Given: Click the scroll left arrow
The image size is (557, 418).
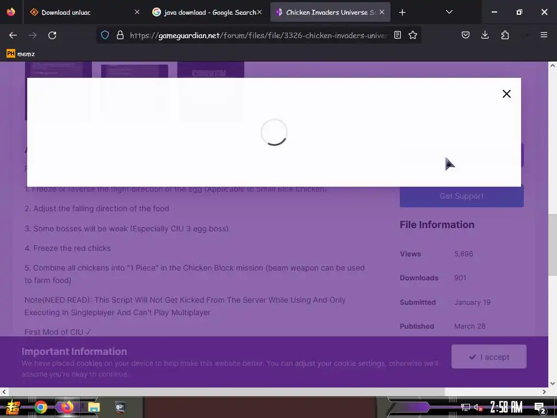Looking at the screenshot, I should point(4,392).
